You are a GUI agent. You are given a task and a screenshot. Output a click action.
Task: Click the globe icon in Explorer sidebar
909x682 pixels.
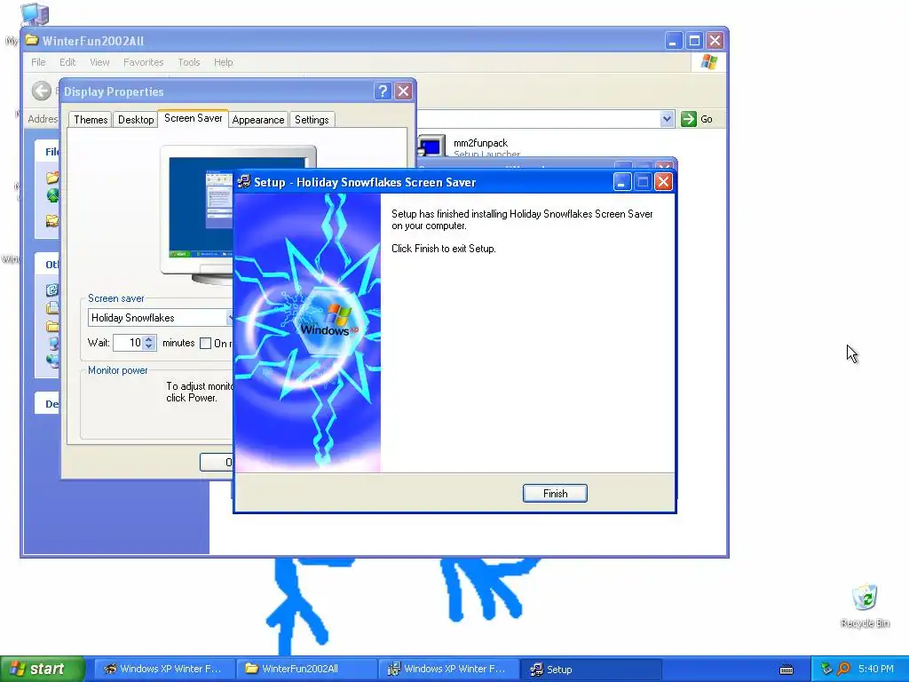tap(52, 195)
